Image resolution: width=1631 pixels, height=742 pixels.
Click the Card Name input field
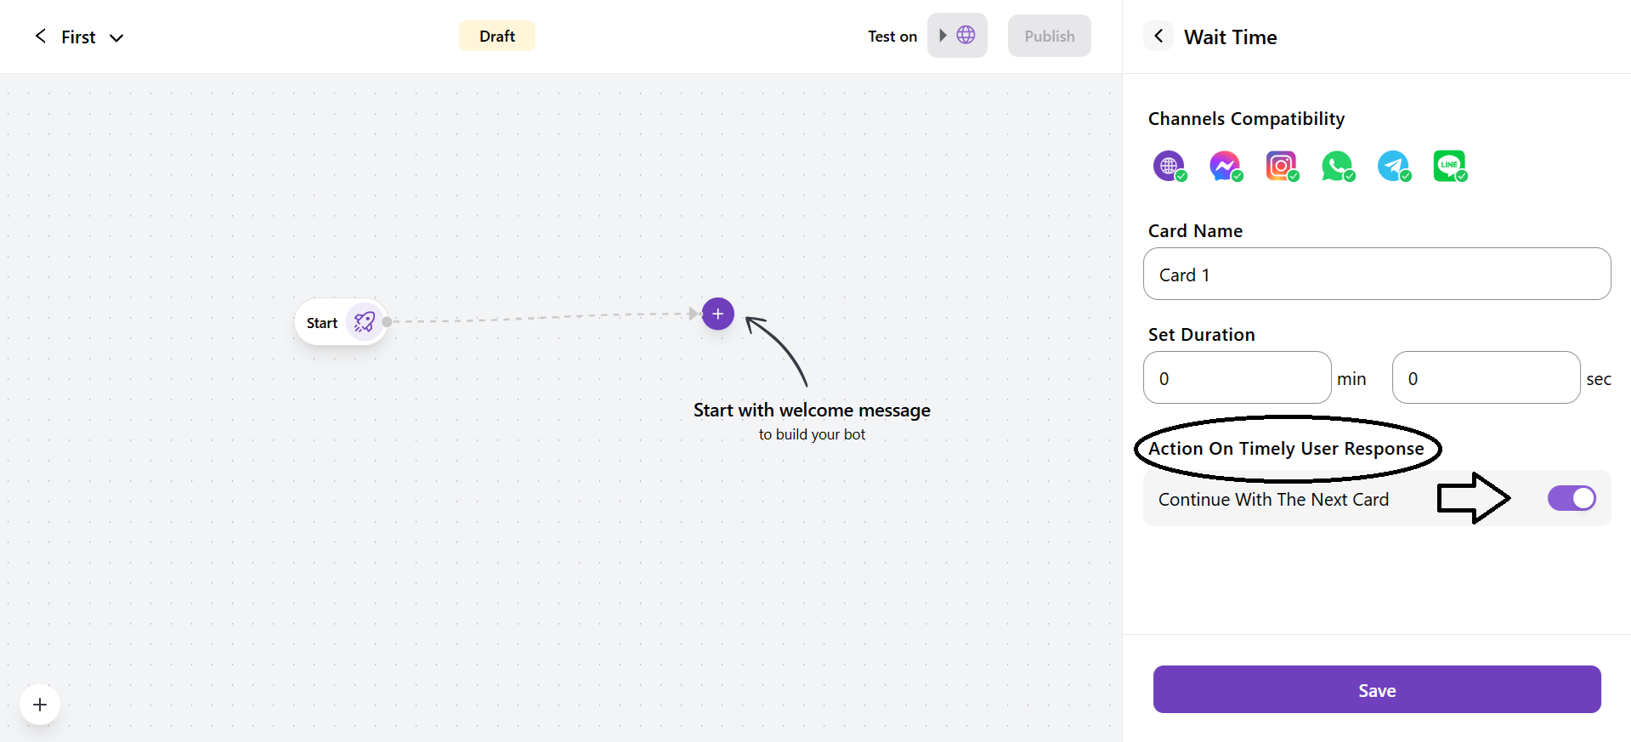[x=1376, y=274]
